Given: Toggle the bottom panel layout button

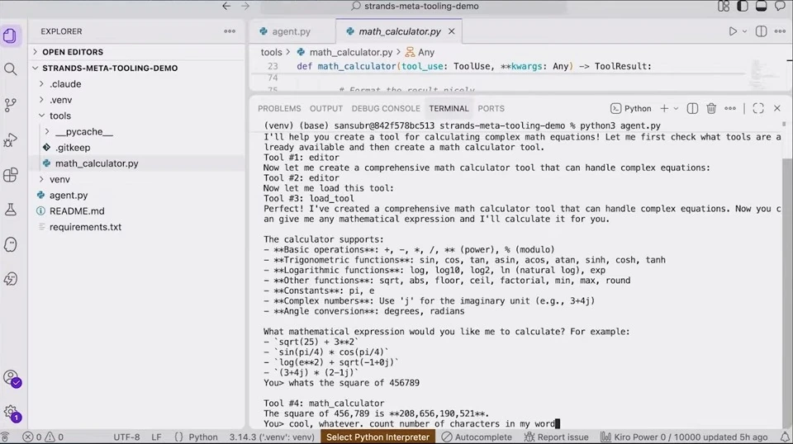Looking at the screenshot, I should 761,6.
